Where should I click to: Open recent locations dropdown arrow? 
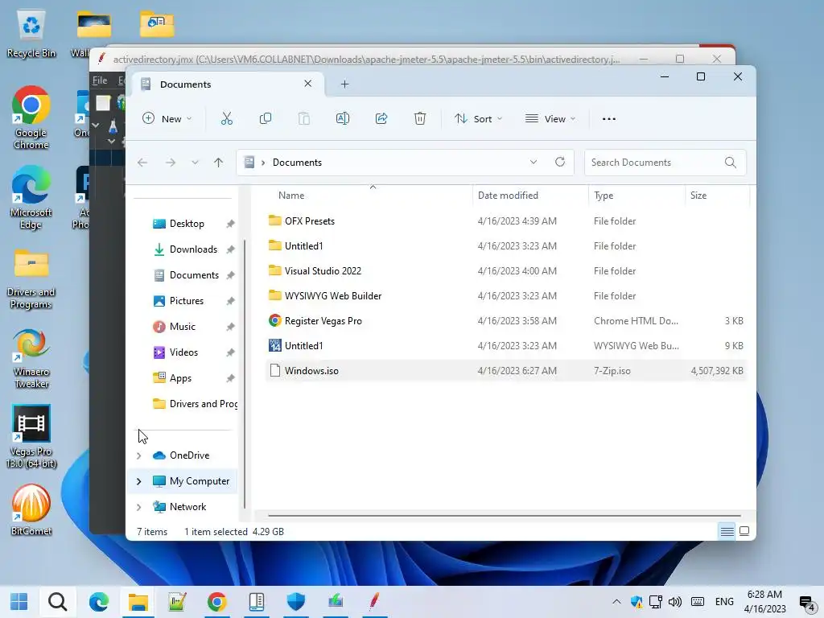click(x=195, y=163)
